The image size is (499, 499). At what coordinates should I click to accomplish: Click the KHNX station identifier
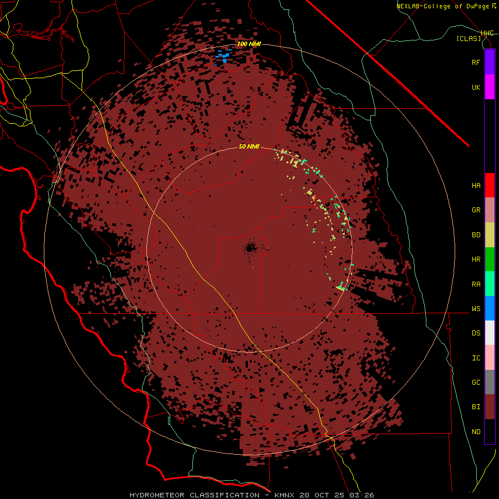point(285,495)
